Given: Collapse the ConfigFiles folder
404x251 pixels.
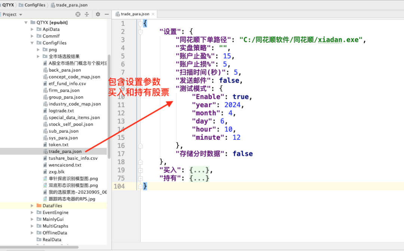Looking at the screenshot, I should click(x=32, y=43).
